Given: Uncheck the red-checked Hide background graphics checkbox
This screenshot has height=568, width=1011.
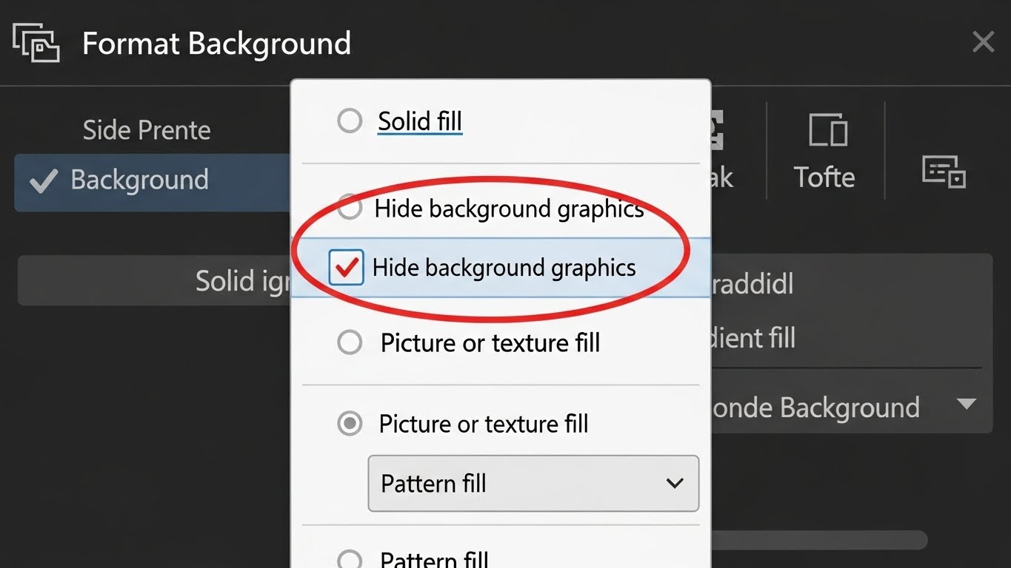Looking at the screenshot, I should click(x=346, y=267).
